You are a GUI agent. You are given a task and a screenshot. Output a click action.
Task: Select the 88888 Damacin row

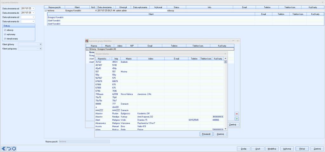[159, 104]
